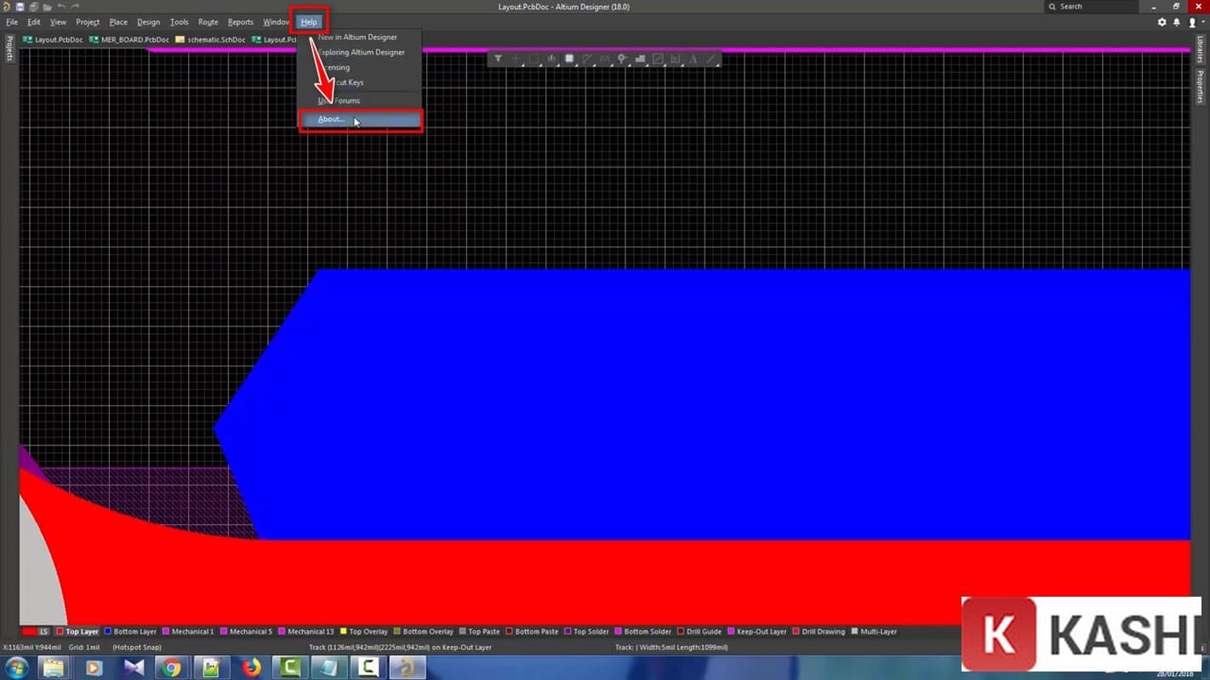Image resolution: width=1210 pixels, height=680 pixels.
Task: Click the chart align tool icon
Action: click(551, 59)
